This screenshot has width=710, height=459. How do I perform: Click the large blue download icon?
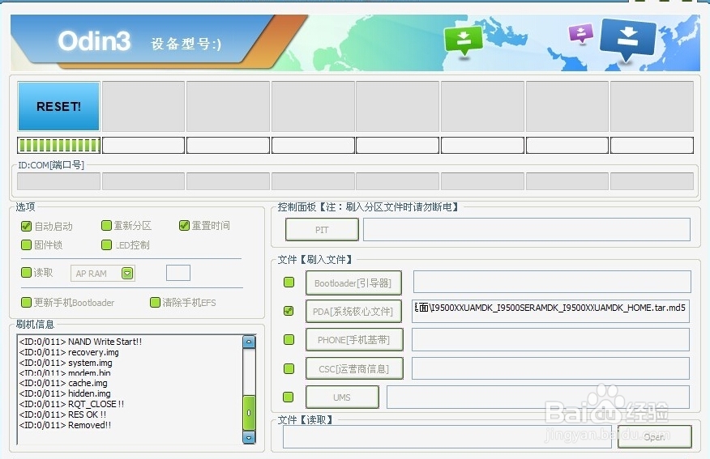tap(627, 40)
